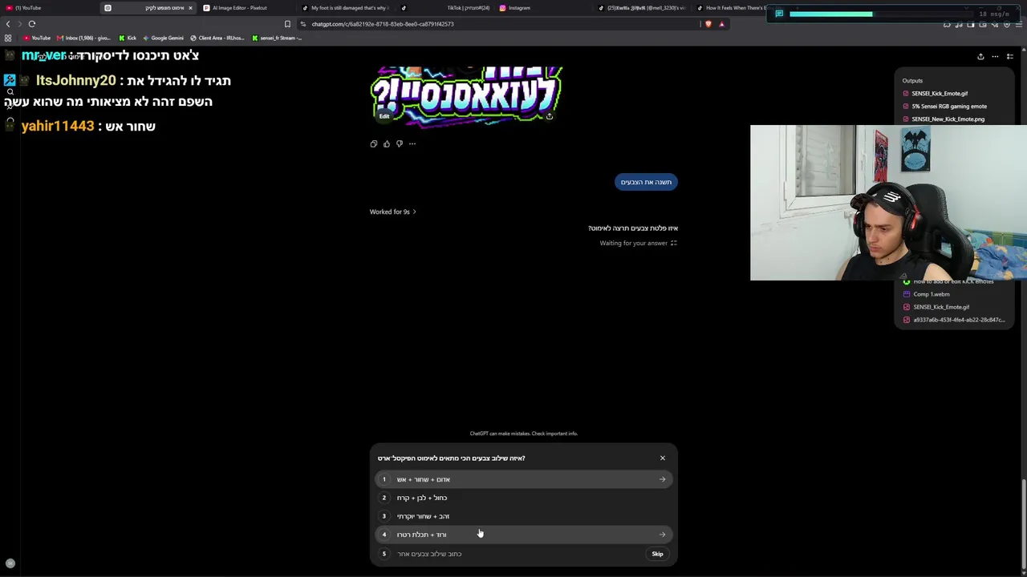Give the response a thumbs down
This screenshot has width=1027, height=577.
tap(400, 144)
